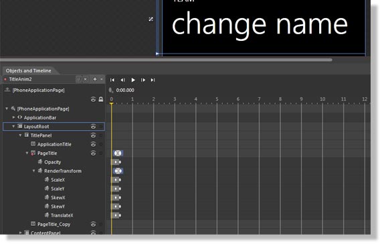The width and height of the screenshot is (382, 244).
Task: Hide the PageTitle element
Action: click(93, 154)
